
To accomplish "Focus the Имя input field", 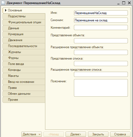I will point(101,13).
